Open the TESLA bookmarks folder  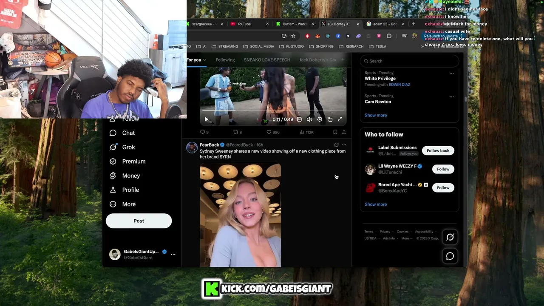(377, 46)
